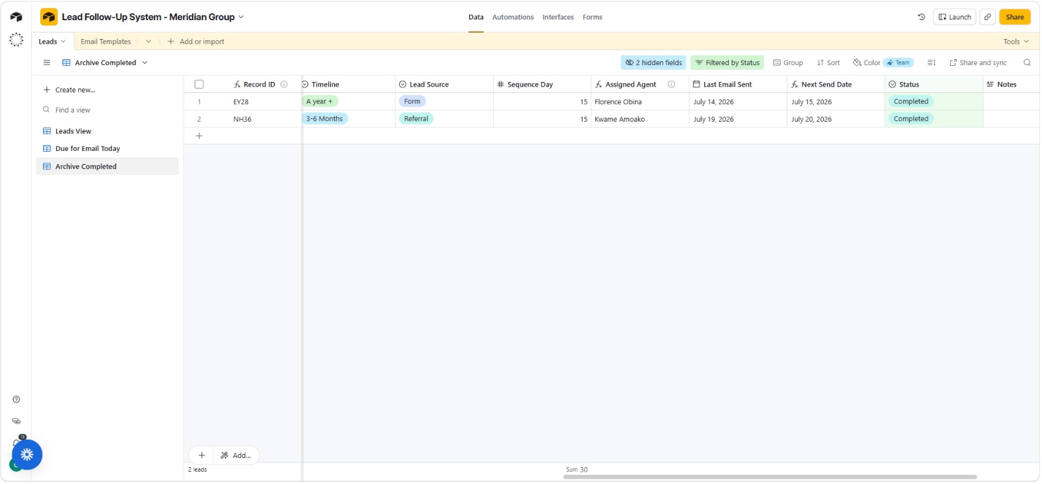Click the horizontal scrollbar at the bottom
Image resolution: width=1042 pixels, height=484 pixels.
pyautogui.click(x=770, y=477)
